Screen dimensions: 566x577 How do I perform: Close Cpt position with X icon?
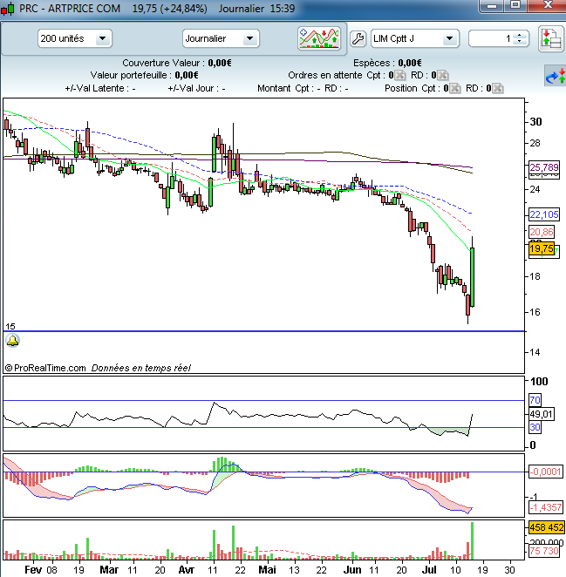[455, 88]
